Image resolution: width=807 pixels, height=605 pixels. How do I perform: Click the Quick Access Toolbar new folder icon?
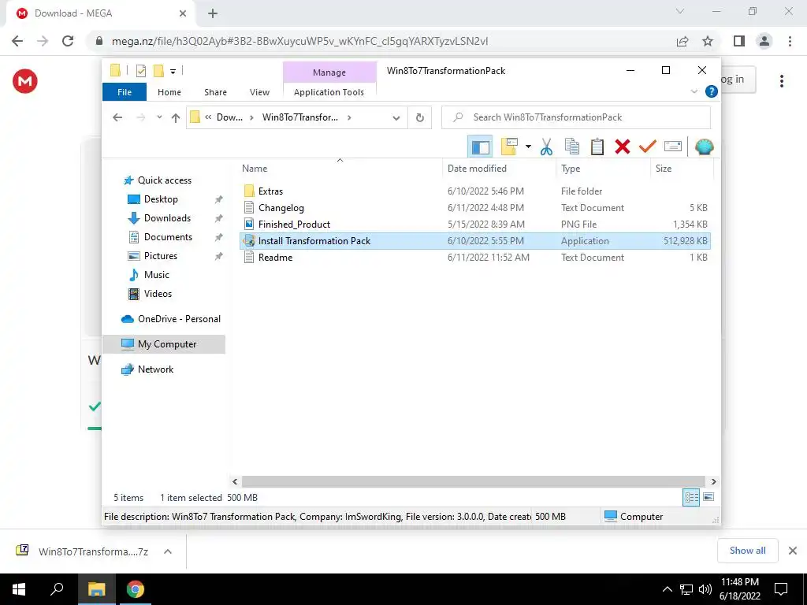point(159,71)
